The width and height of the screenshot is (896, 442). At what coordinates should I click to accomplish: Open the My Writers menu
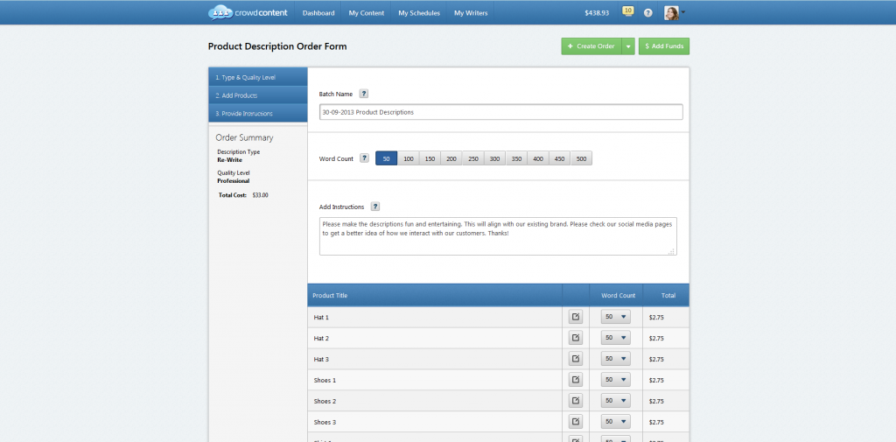point(471,13)
